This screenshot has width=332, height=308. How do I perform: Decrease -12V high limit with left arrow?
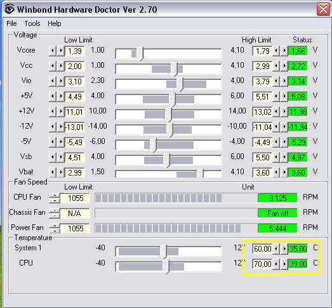pos(276,127)
